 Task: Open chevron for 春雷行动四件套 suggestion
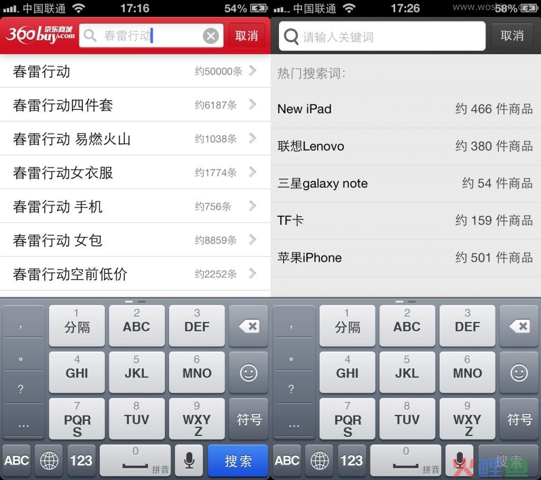(253, 104)
